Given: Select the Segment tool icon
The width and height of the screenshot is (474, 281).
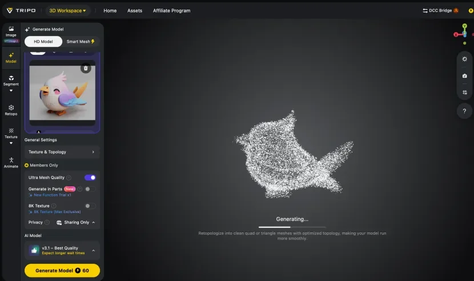Looking at the screenshot, I should tap(11, 78).
